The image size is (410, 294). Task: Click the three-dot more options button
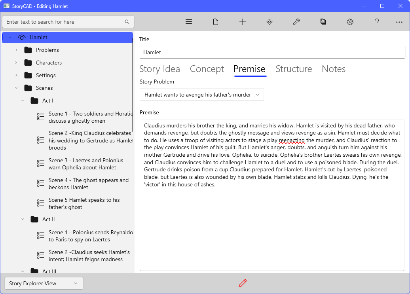pyautogui.click(x=399, y=22)
